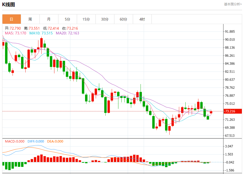Click the last red candlestick at the chart's right
The height and width of the screenshot is (174, 244).
click(x=211, y=112)
